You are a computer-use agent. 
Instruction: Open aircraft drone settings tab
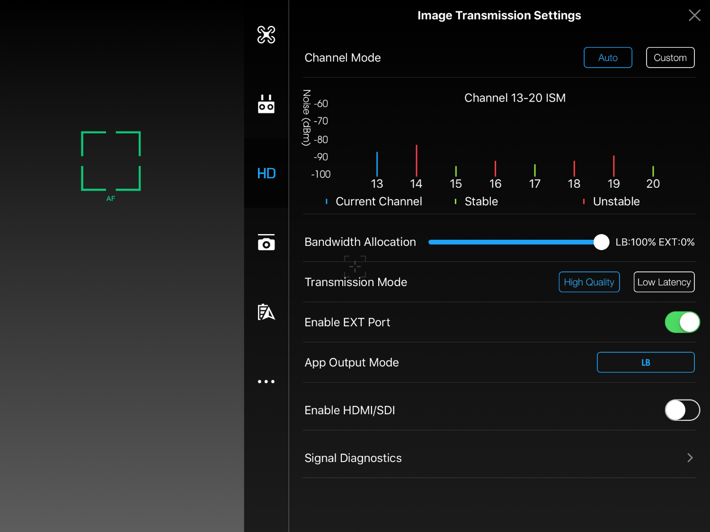266,35
